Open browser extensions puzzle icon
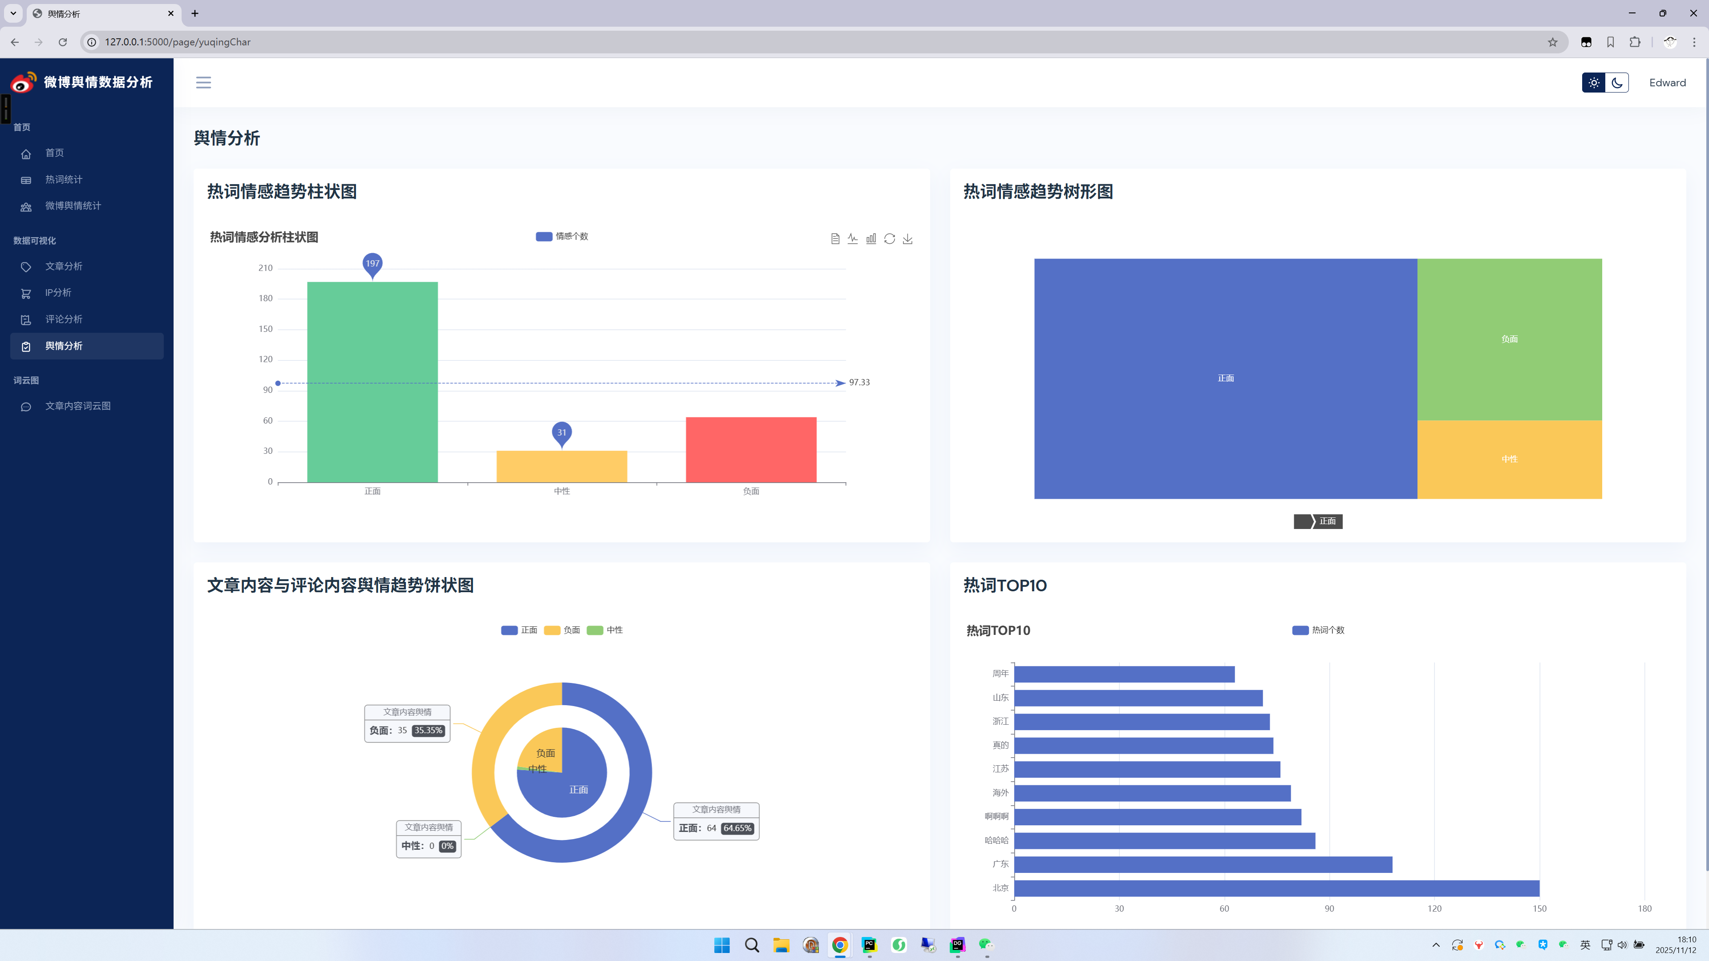Viewport: 1709px width, 961px height. click(1635, 42)
